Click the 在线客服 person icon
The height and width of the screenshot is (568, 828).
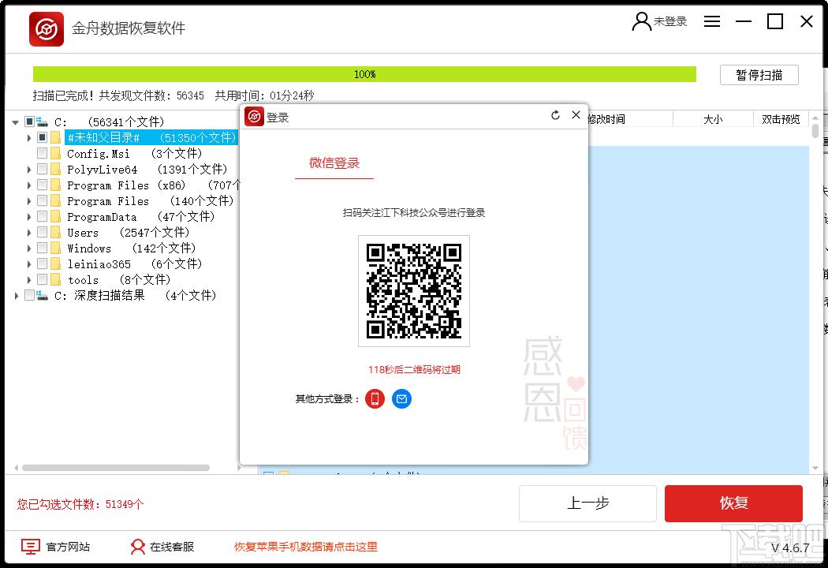[138, 547]
